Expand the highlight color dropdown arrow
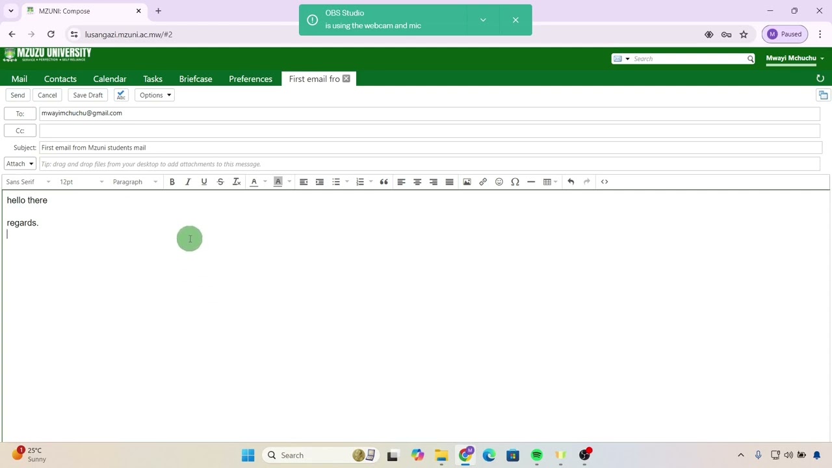 point(289,182)
